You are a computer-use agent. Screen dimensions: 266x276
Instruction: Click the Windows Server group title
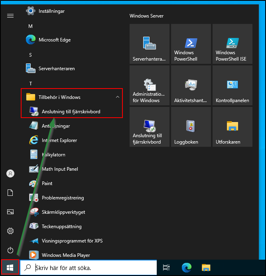(x=146, y=16)
